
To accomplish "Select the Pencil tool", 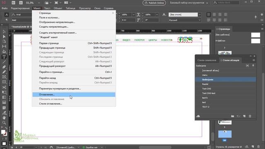I will point(4,72).
